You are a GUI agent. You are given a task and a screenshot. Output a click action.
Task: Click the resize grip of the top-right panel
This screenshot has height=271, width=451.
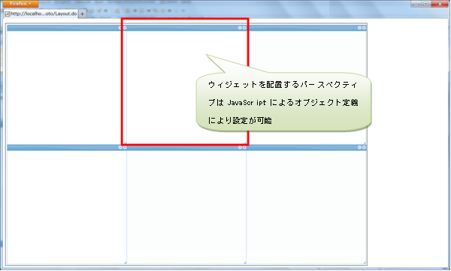coord(365,143)
